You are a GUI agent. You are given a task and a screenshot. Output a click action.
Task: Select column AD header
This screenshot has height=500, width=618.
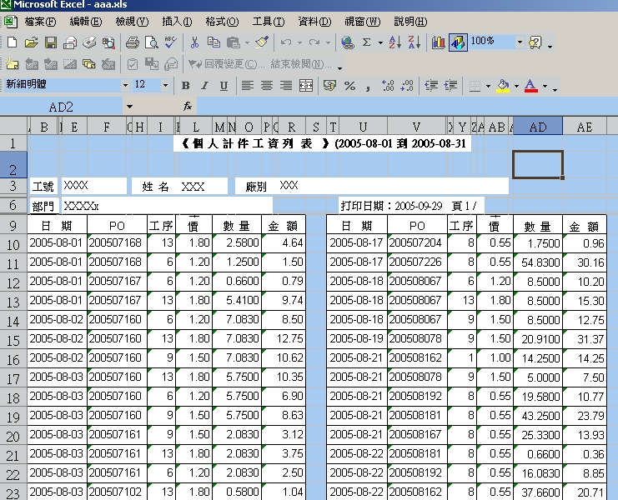point(538,127)
